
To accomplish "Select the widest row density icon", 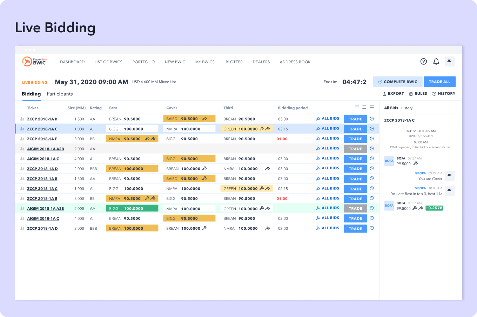I will point(372,107).
